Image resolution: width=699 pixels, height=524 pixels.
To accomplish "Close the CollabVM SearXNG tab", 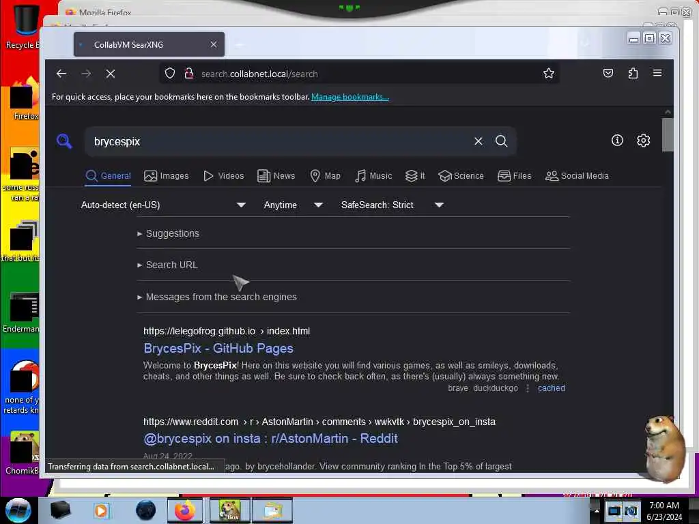I will (214, 44).
